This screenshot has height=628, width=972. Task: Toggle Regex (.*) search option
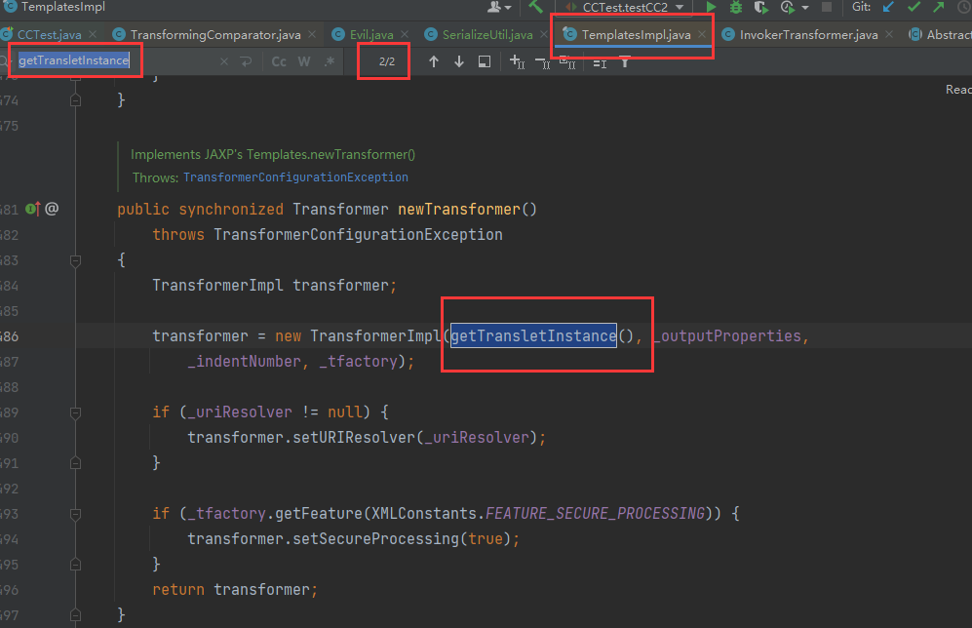click(330, 61)
